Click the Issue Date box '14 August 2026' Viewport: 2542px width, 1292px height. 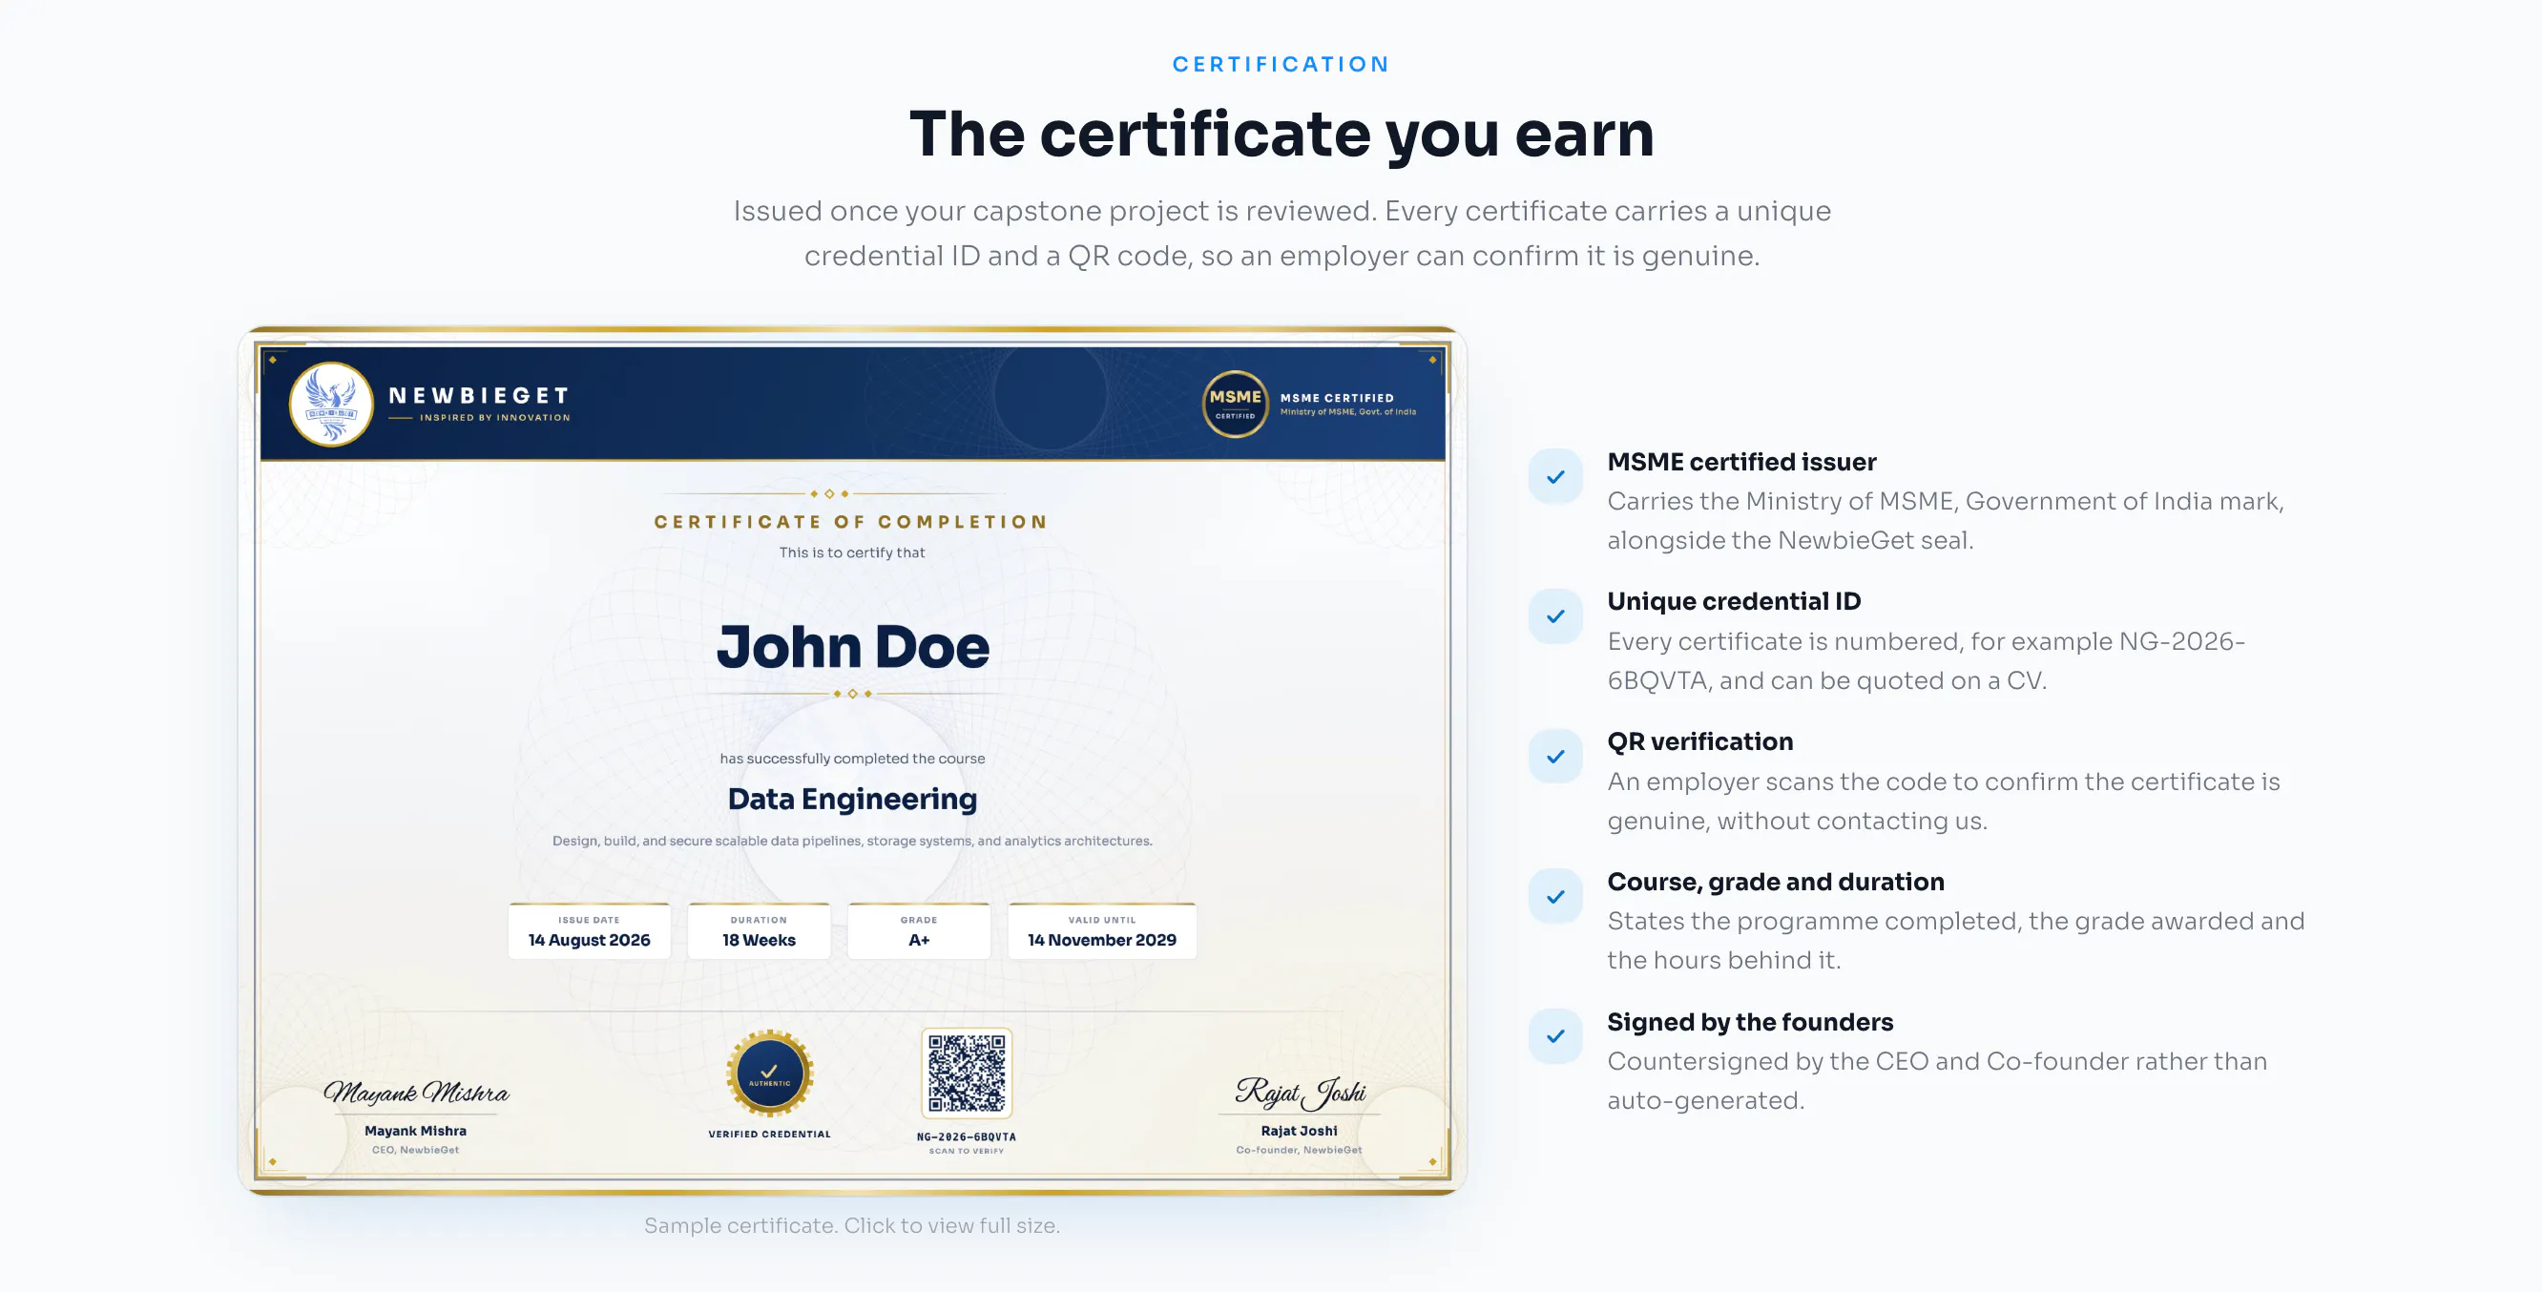coord(589,930)
